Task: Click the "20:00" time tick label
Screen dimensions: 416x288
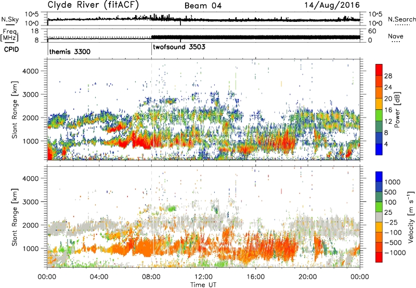Action: click(307, 277)
